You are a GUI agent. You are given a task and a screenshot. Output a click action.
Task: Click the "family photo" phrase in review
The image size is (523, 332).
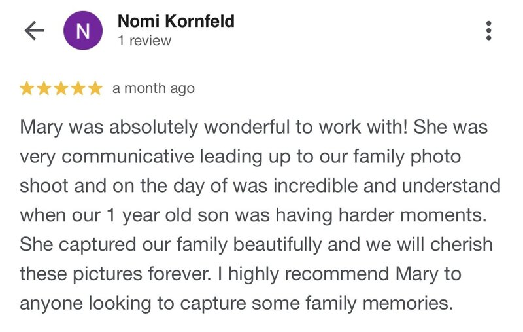click(407, 157)
